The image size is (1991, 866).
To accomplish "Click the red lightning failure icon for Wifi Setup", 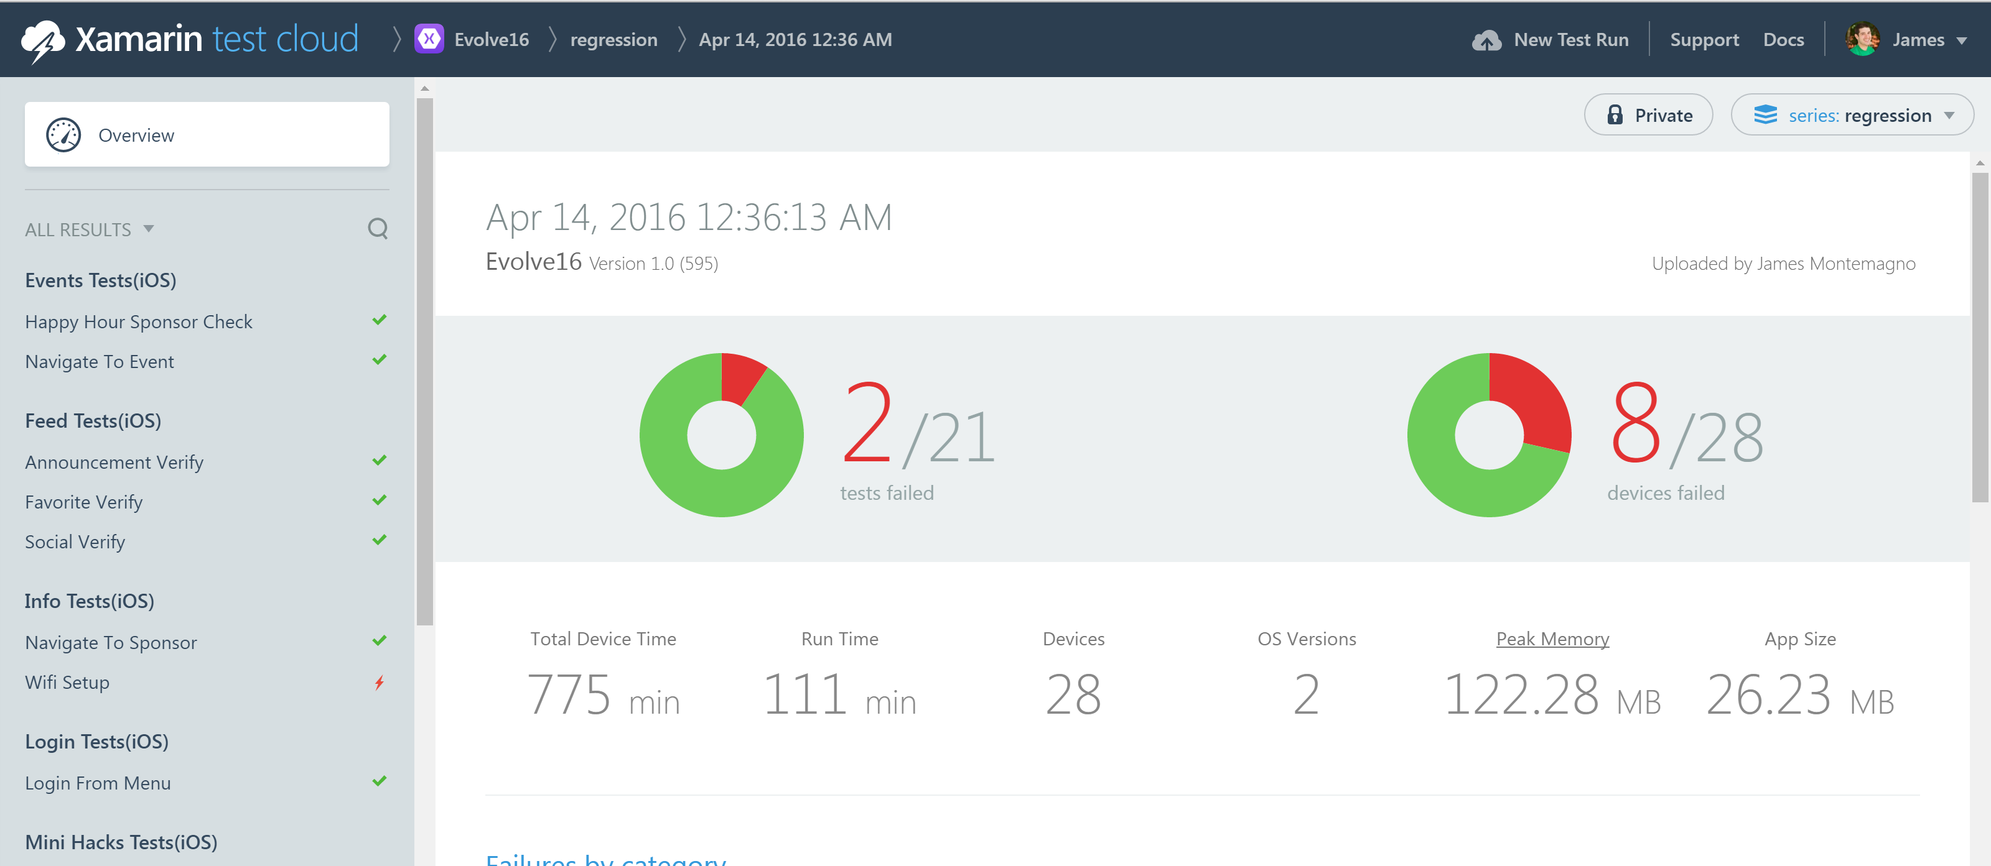I will click(x=379, y=682).
